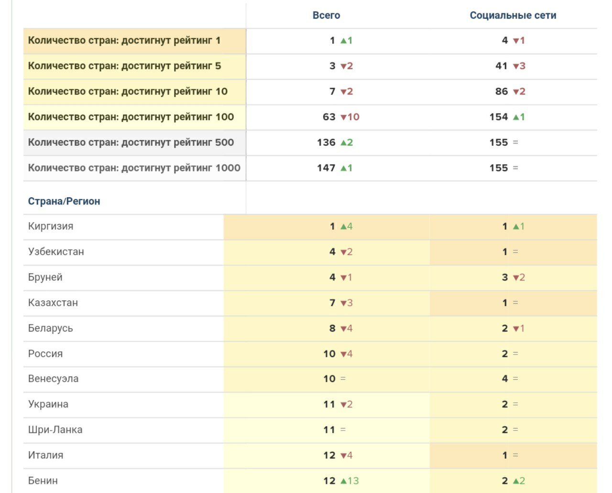Click red down arrow in Узбекистан Всего cell
The height and width of the screenshot is (493, 612).
click(343, 252)
